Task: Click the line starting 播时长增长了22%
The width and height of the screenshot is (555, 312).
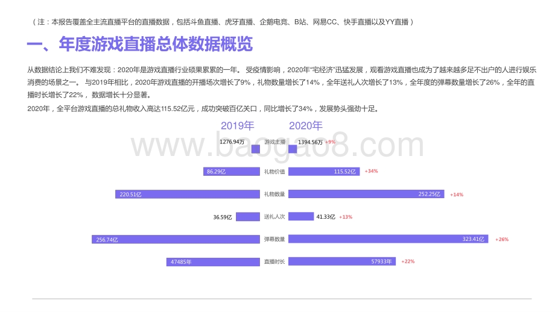Action: tap(90, 95)
